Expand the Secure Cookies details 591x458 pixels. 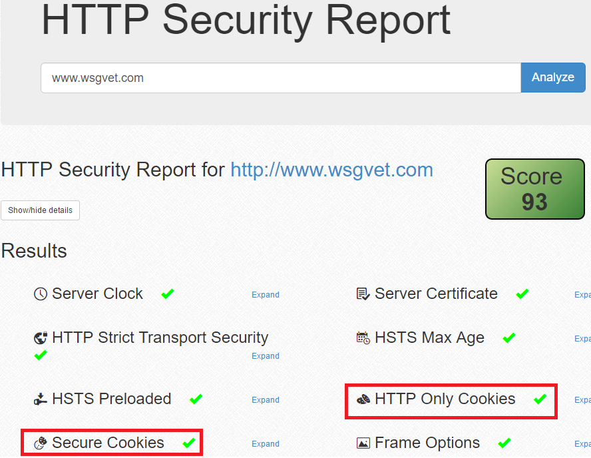[x=265, y=444]
